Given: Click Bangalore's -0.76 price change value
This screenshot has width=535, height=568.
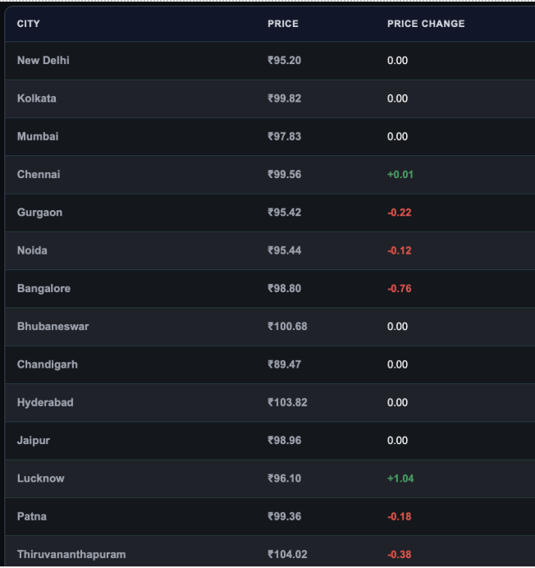Looking at the screenshot, I should [x=399, y=289].
